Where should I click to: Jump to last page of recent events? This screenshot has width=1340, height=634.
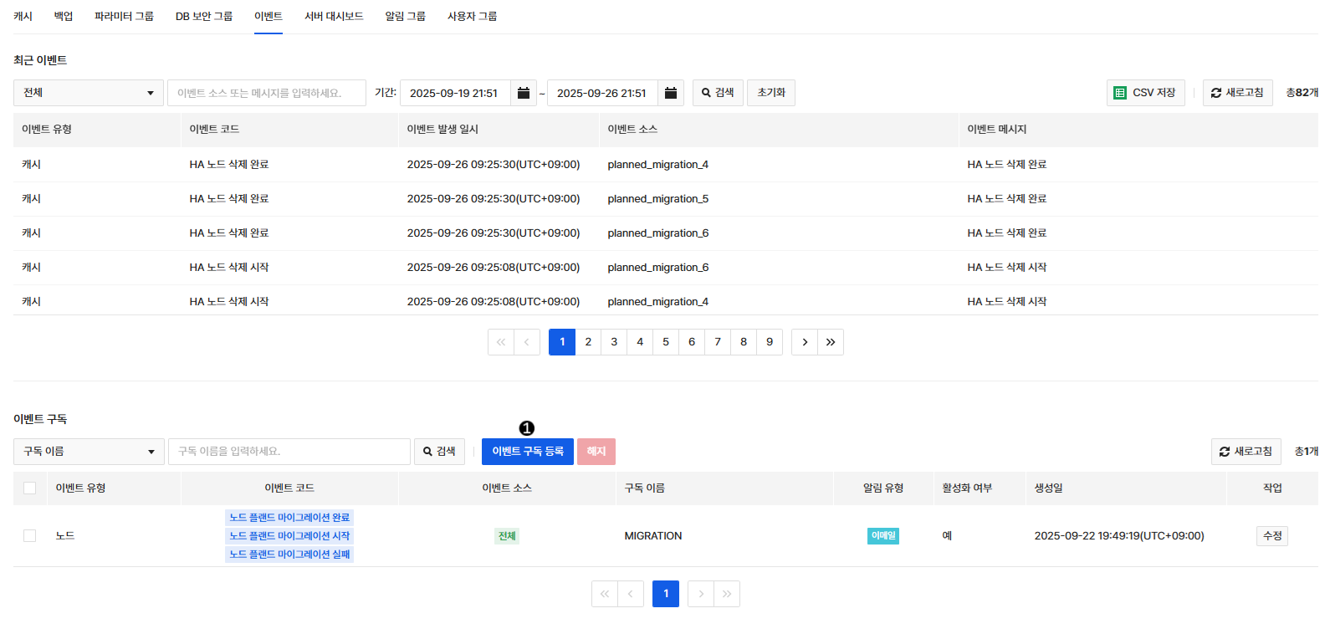831,342
